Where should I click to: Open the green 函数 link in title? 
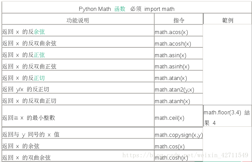(x=120, y=9)
